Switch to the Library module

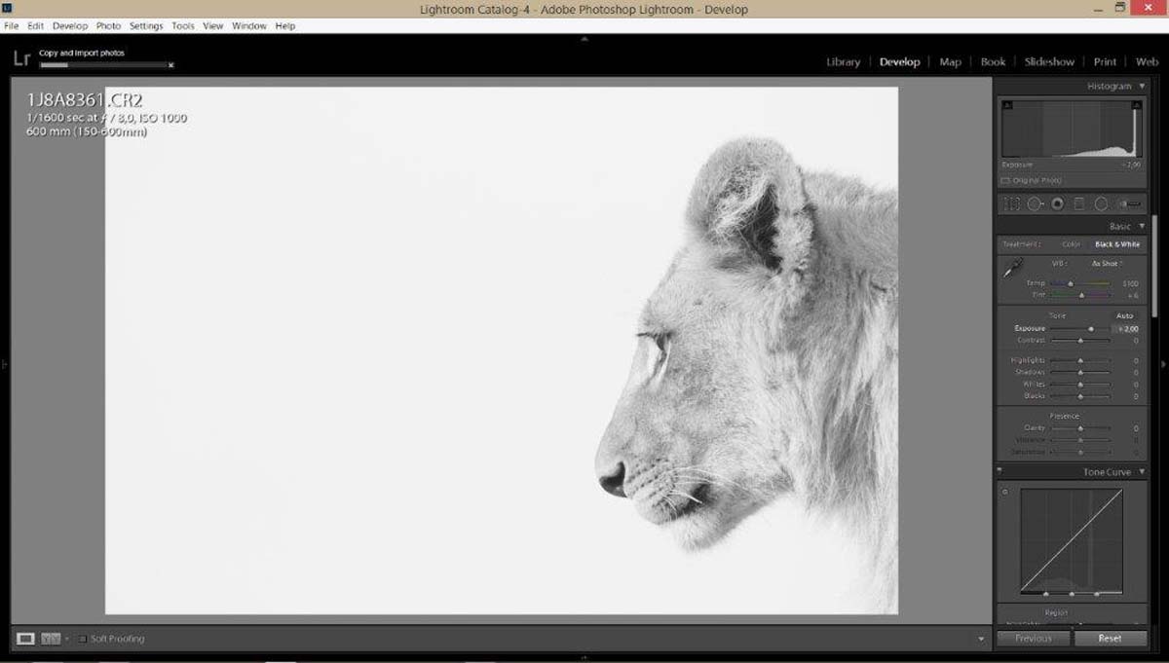click(844, 61)
